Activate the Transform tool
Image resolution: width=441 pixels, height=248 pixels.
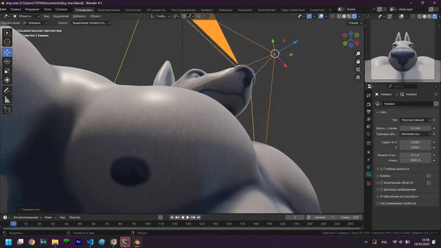pos(7,80)
